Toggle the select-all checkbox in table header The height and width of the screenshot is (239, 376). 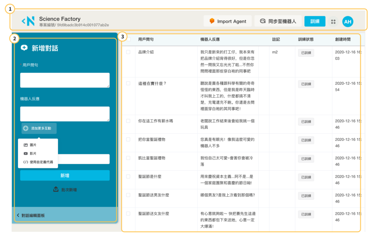point(129,39)
